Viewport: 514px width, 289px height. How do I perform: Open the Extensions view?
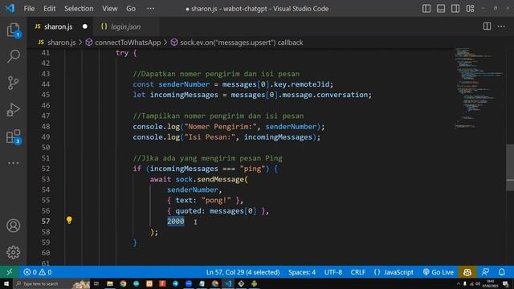(x=14, y=136)
